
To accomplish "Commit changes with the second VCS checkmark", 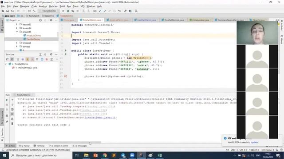I will 105,11.
